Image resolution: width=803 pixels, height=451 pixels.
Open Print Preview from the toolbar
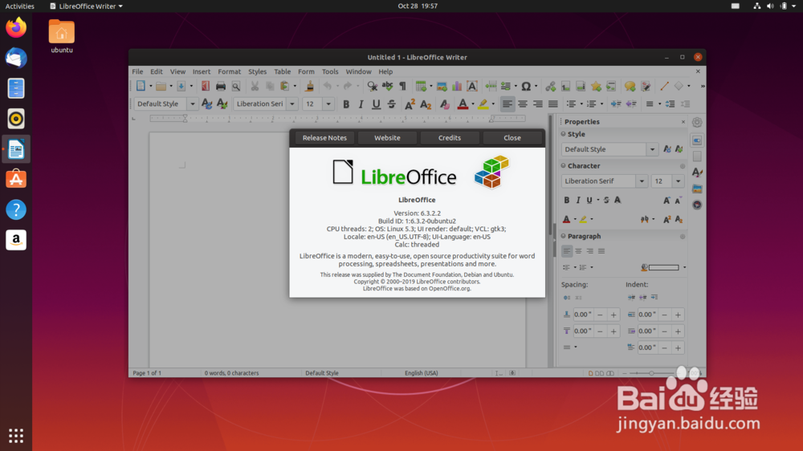click(236, 87)
